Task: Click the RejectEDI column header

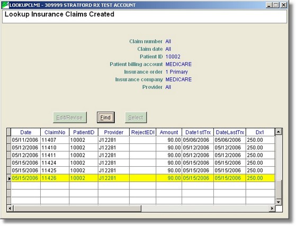Action: (143, 132)
